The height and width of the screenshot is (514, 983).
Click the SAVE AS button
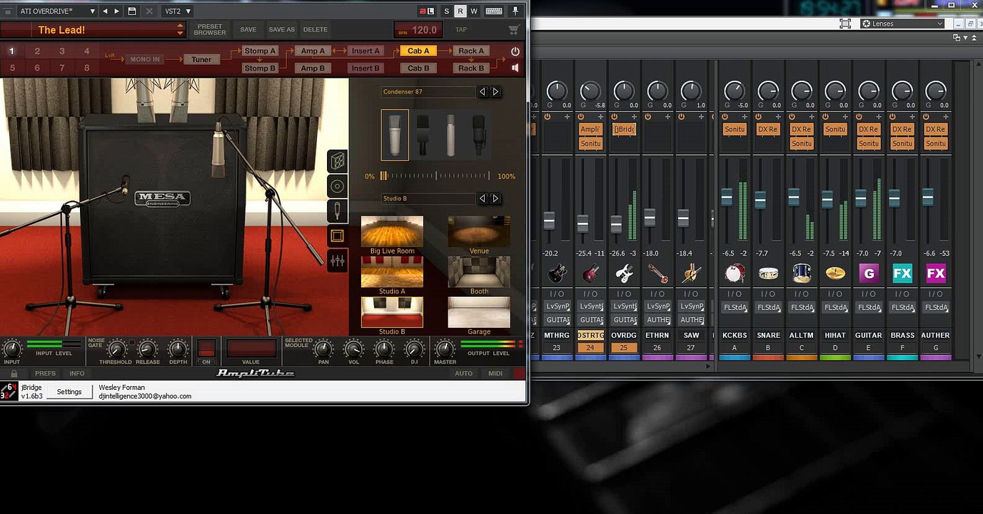[x=281, y=30]
